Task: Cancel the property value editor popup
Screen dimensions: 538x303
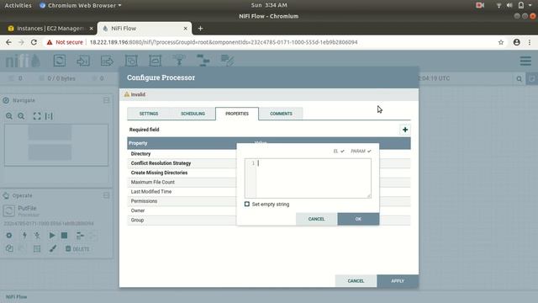Action: pos(316,219)
